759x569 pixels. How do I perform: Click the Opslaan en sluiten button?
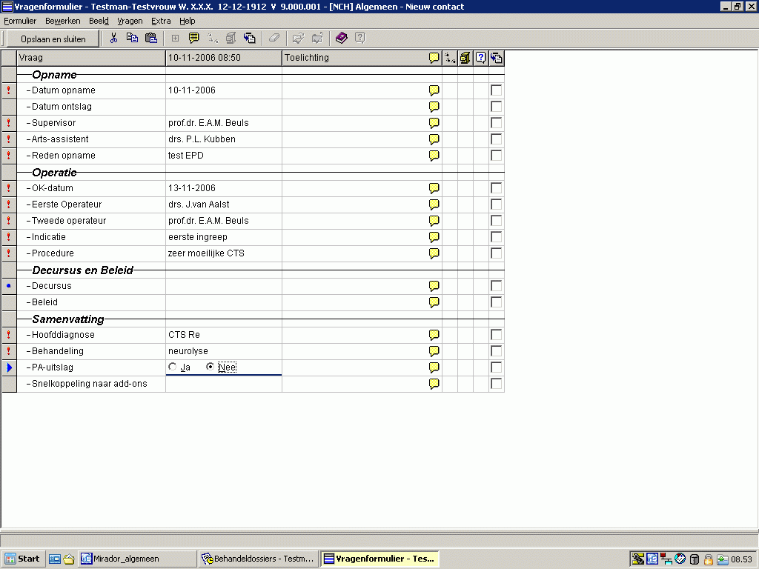coord(53,39)
